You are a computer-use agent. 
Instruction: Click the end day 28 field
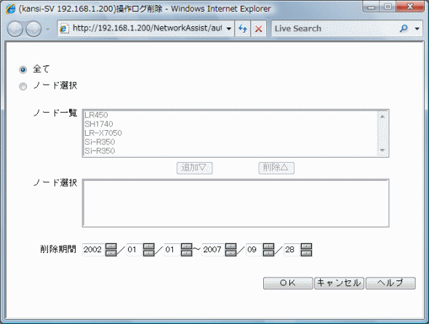(x=292, y=250)
